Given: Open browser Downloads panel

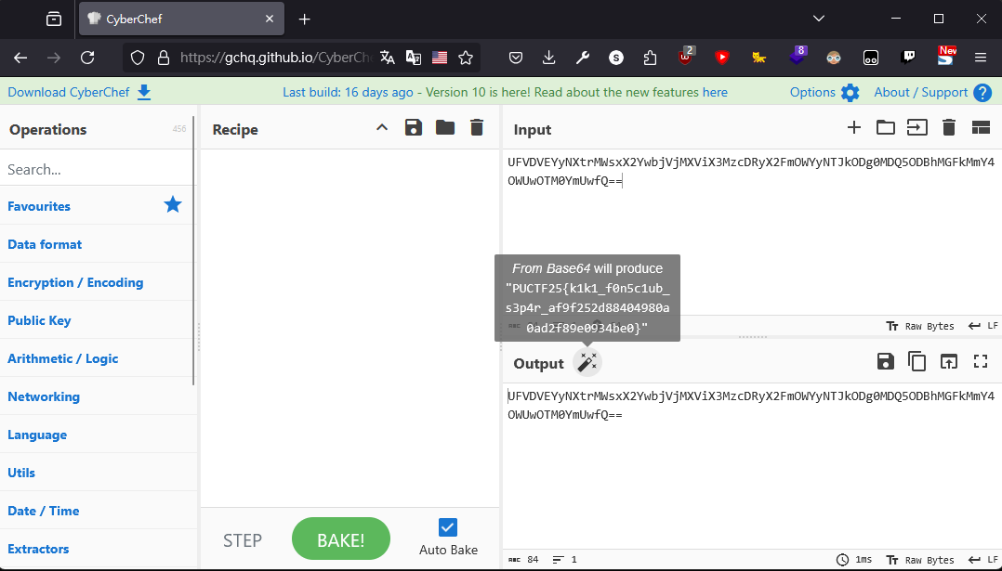Looking at the screenshot, I should pyautogui.click(x=549, y=58).
